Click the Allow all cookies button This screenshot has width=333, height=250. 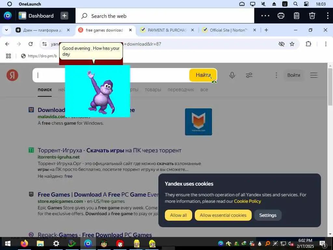coord(179,215)
